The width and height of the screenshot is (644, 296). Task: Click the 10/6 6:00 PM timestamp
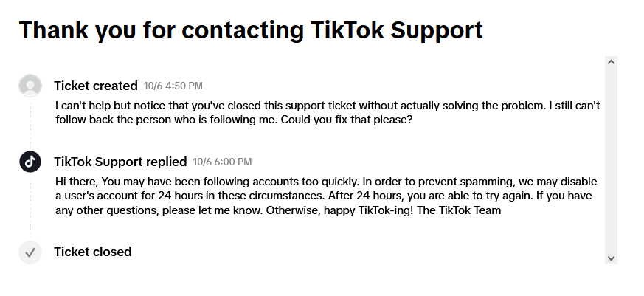pyautogui.click(x=222, y=162)
